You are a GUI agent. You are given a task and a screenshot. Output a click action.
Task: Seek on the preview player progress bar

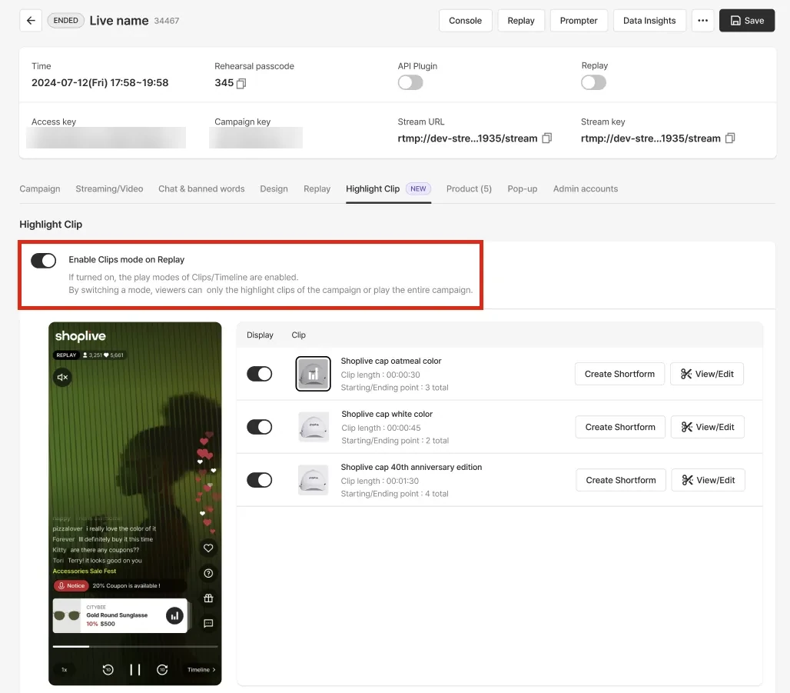click(x=135, y=647)
